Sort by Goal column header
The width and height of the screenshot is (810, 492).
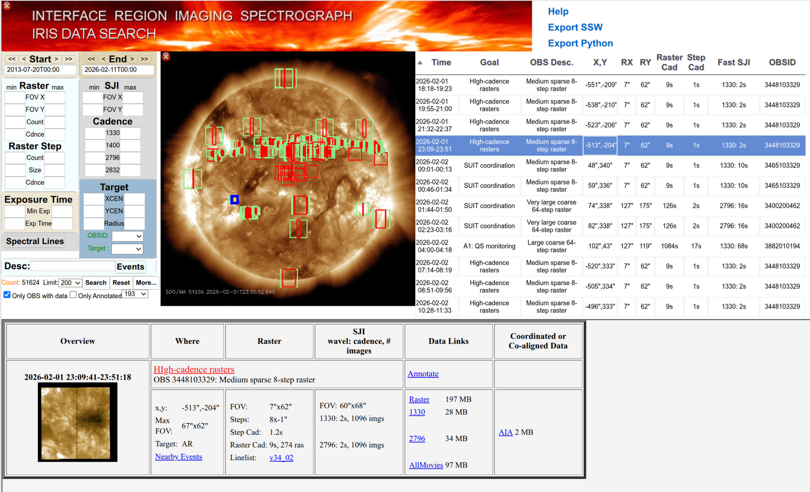point(489,63)
